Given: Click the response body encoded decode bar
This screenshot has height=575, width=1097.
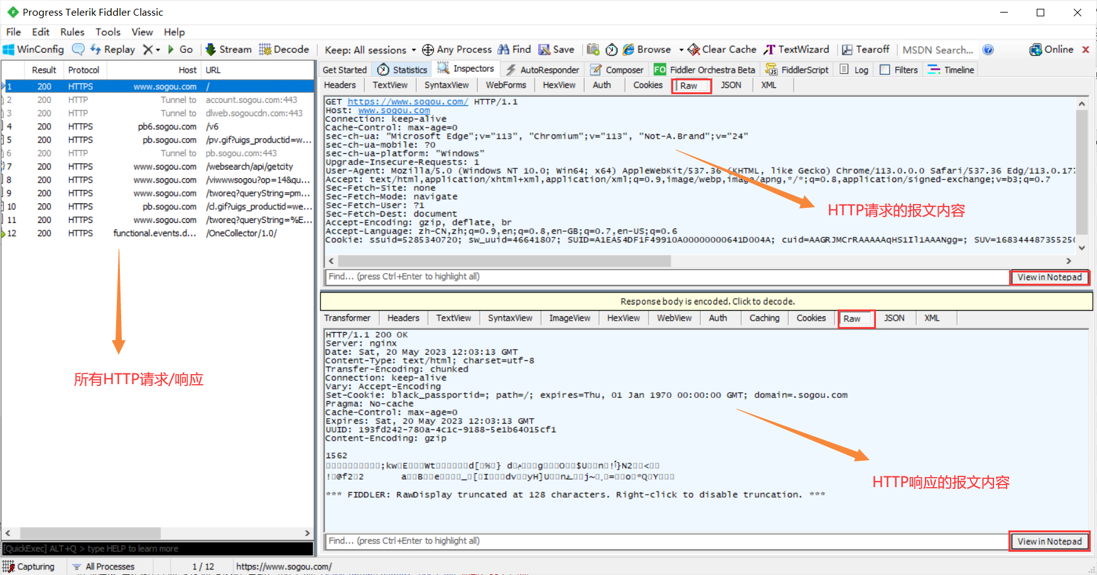Looking at the screenshot, I should (707, 301).
